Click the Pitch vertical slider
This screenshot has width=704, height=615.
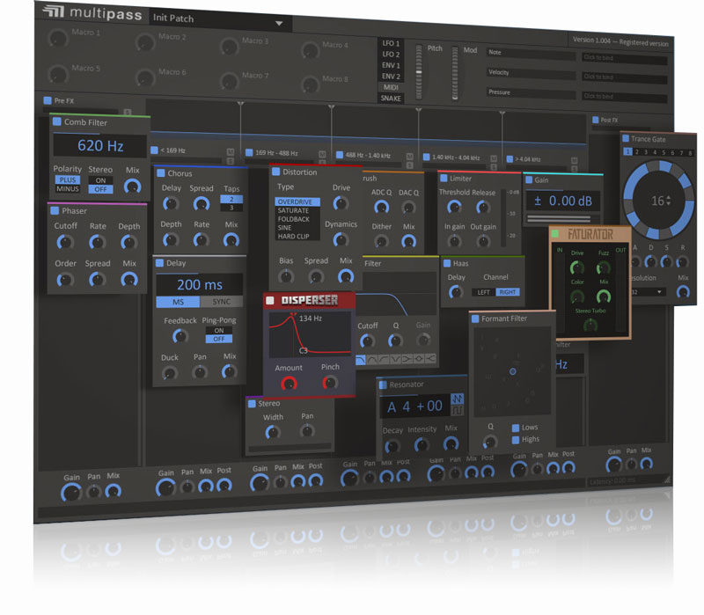[x=433, y=76]
